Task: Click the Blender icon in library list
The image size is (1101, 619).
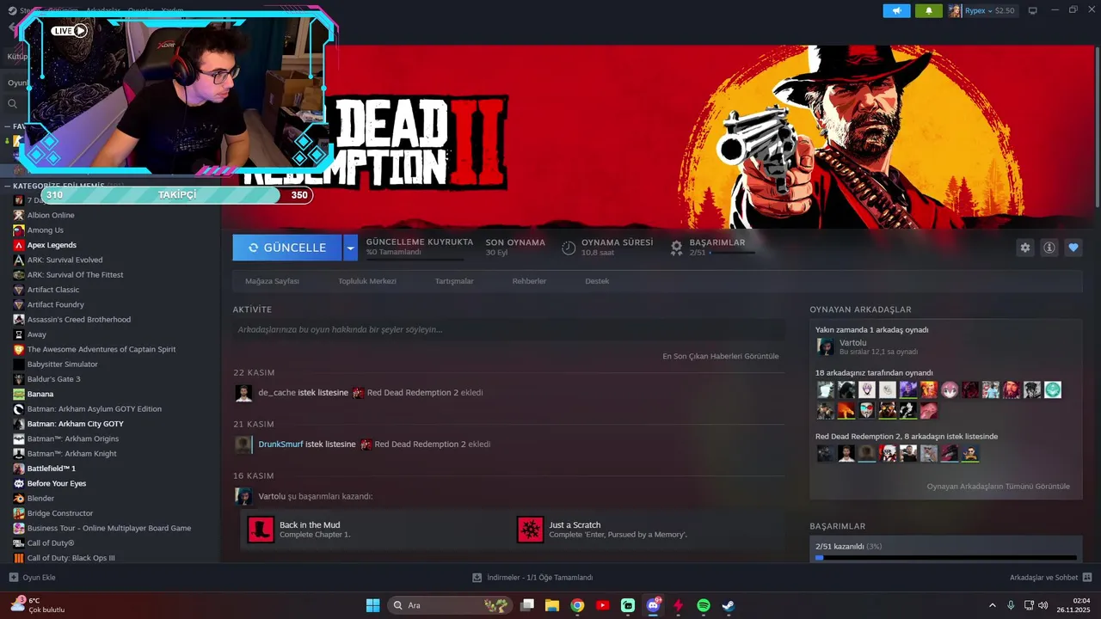Action: coord(19,499)
